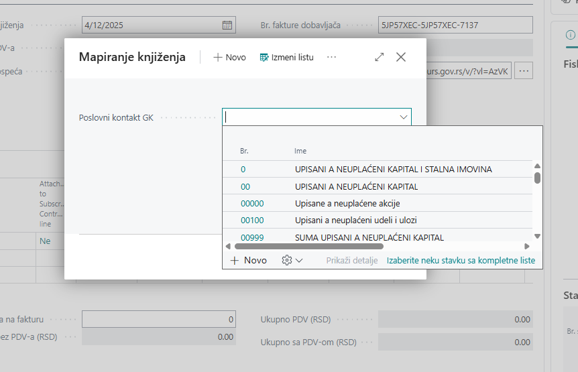Screen dimensions: 578x372
Task: Close the Mapiranje knjiženja dialog
Action: pos(401,58)
